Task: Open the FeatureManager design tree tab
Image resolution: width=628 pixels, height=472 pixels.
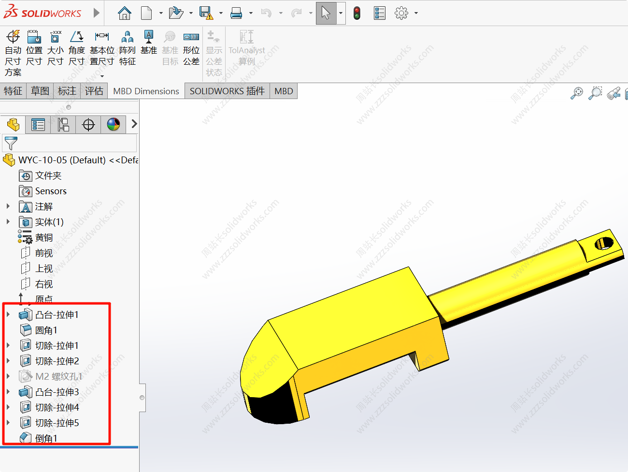Action: (x=13, y=125)
